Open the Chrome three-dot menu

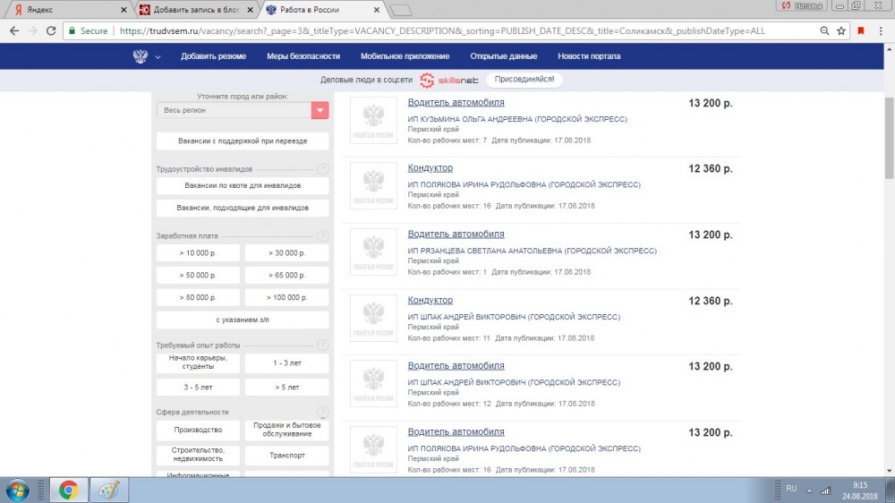tap(881, 30)
